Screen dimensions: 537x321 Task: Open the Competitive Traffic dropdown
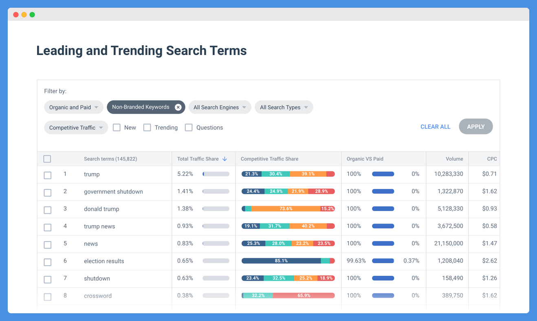pos(76,128)
